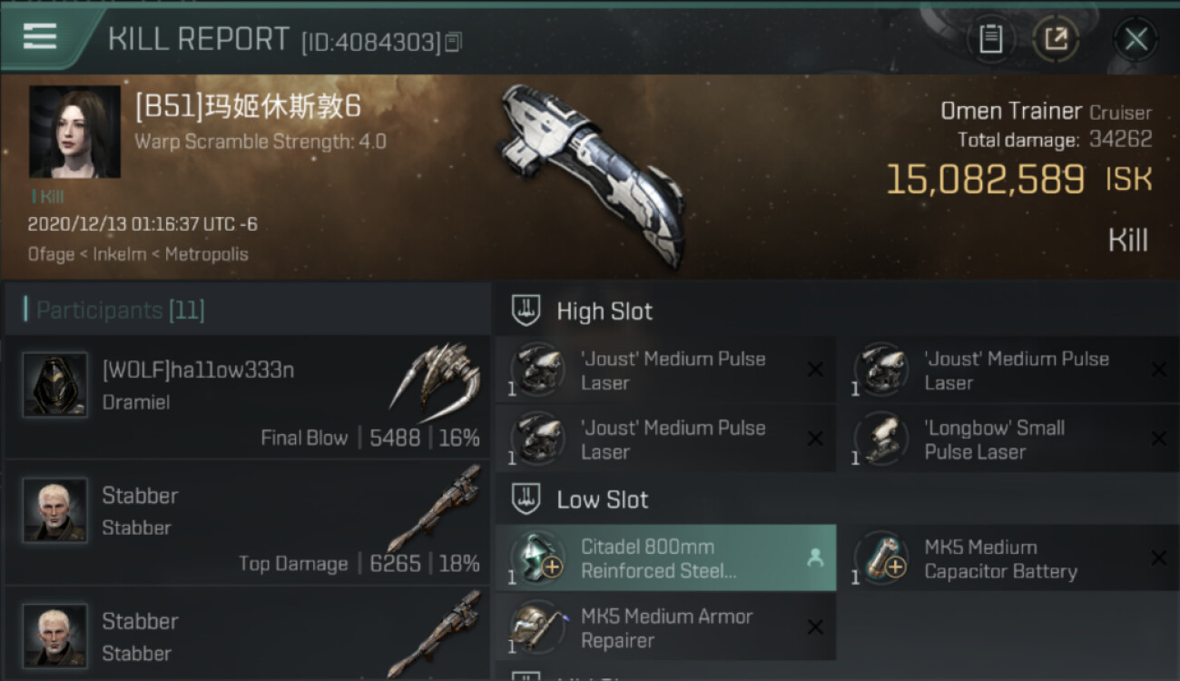Viewport: 1180px width, 681px height.
Task: View the victim pilot portrait
Action: tap(74, 132)
